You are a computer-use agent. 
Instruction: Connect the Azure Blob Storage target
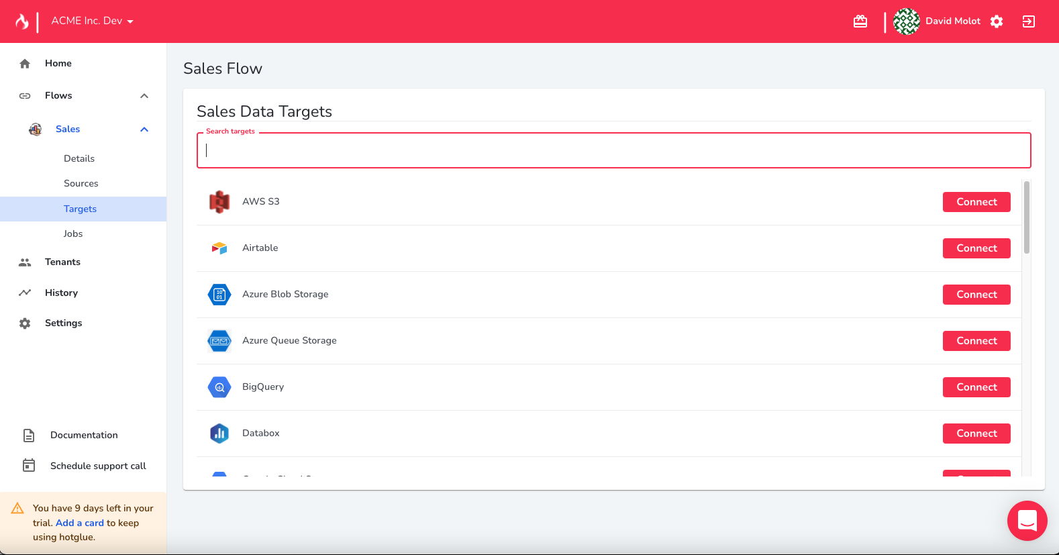click(x=976, y=295)
